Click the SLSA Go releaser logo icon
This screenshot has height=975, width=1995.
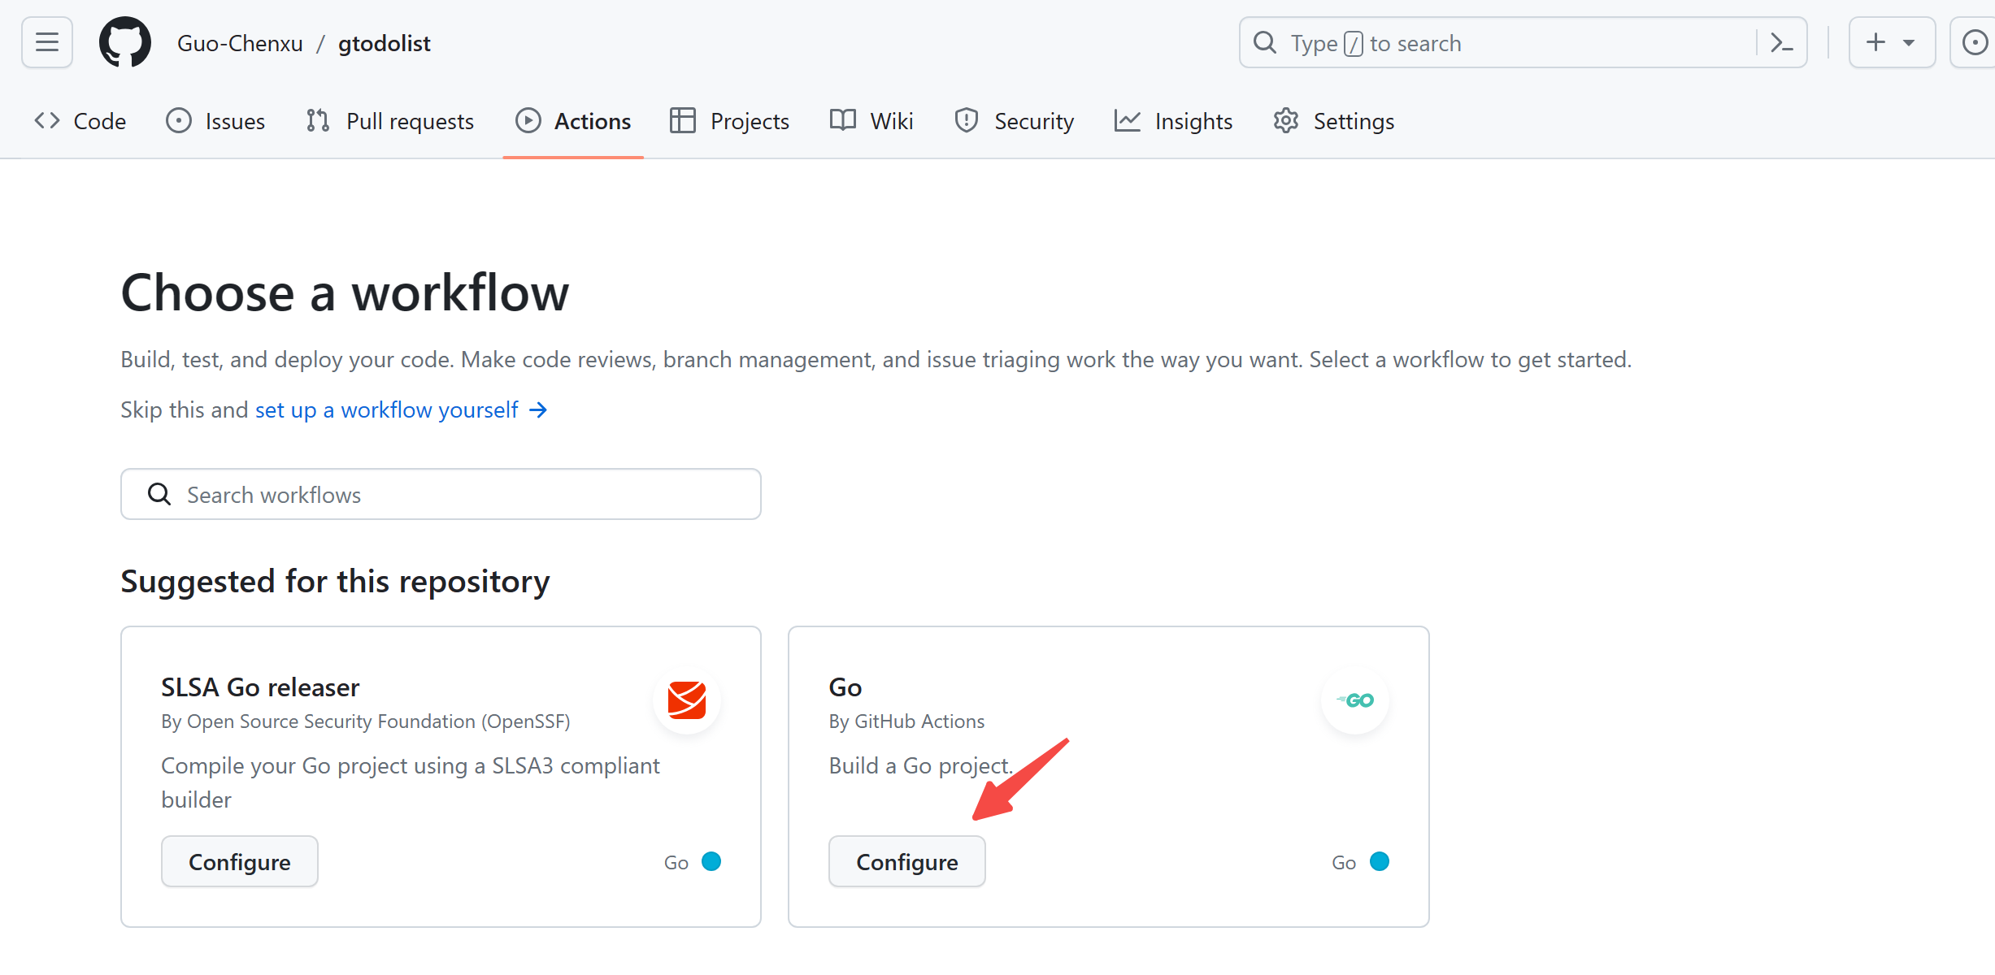[687, 700]
